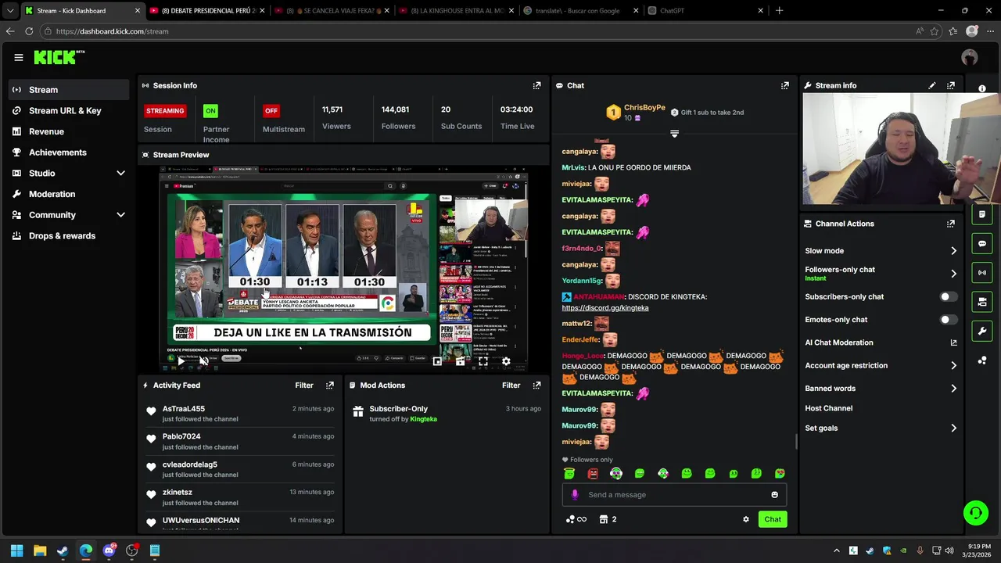
Task: Expand the Community sidebar section
Action: point(120,215)
